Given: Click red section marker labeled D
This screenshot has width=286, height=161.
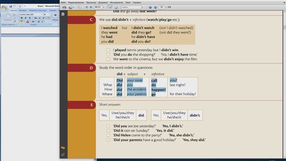Looking at the screenshot, I should point(82,68).
